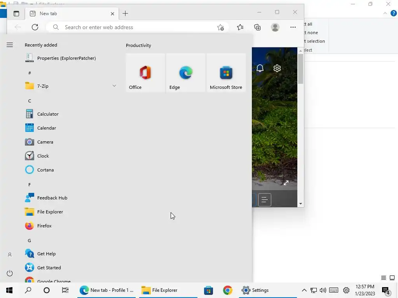The width and height of the screenshot is (398, 298).
Task: Open taskbar Search
Action: point(28,290)
